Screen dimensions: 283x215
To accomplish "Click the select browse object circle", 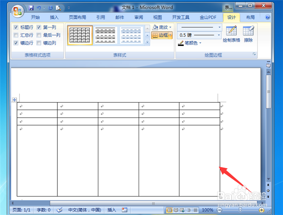I will click(x=268, y=190).
